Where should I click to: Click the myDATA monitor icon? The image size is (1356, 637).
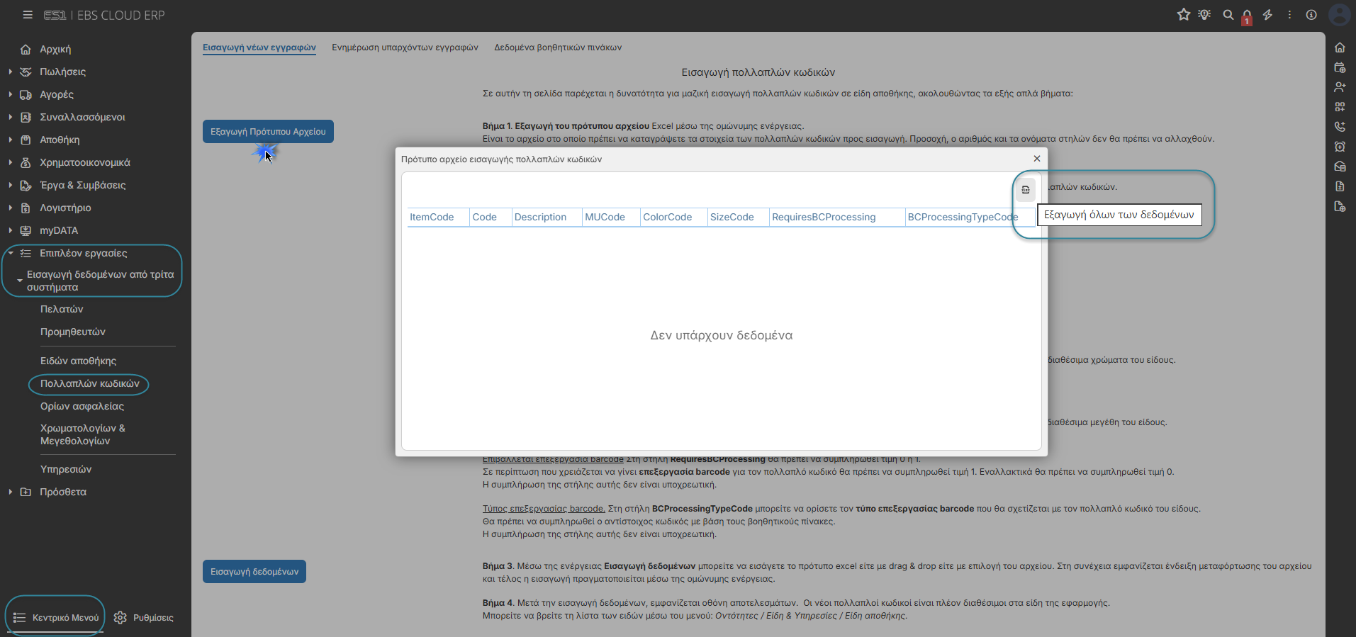[x=26, y=230]
